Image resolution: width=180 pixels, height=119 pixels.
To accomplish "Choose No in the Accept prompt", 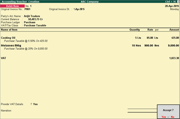I will pos(172,117).
